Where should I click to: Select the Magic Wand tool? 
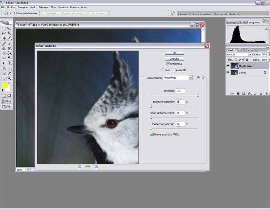[x=9, y=33]
